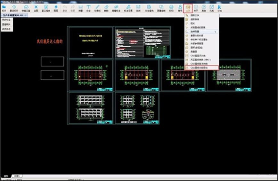Image resolution: width=278 pixels, height=181 pixels.
Task: Toggle the hide annotations eye icon
Action: (116, 8)
